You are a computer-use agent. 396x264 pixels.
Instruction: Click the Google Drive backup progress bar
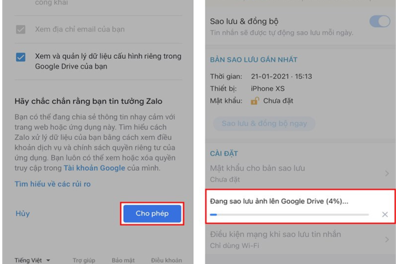[x=289, y=214]
